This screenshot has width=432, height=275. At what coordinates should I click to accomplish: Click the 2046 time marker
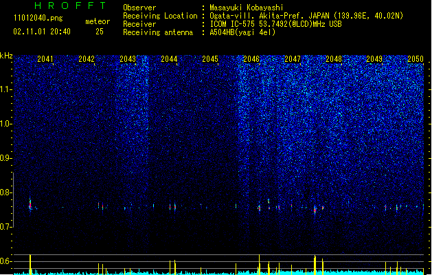click(251, 58)
